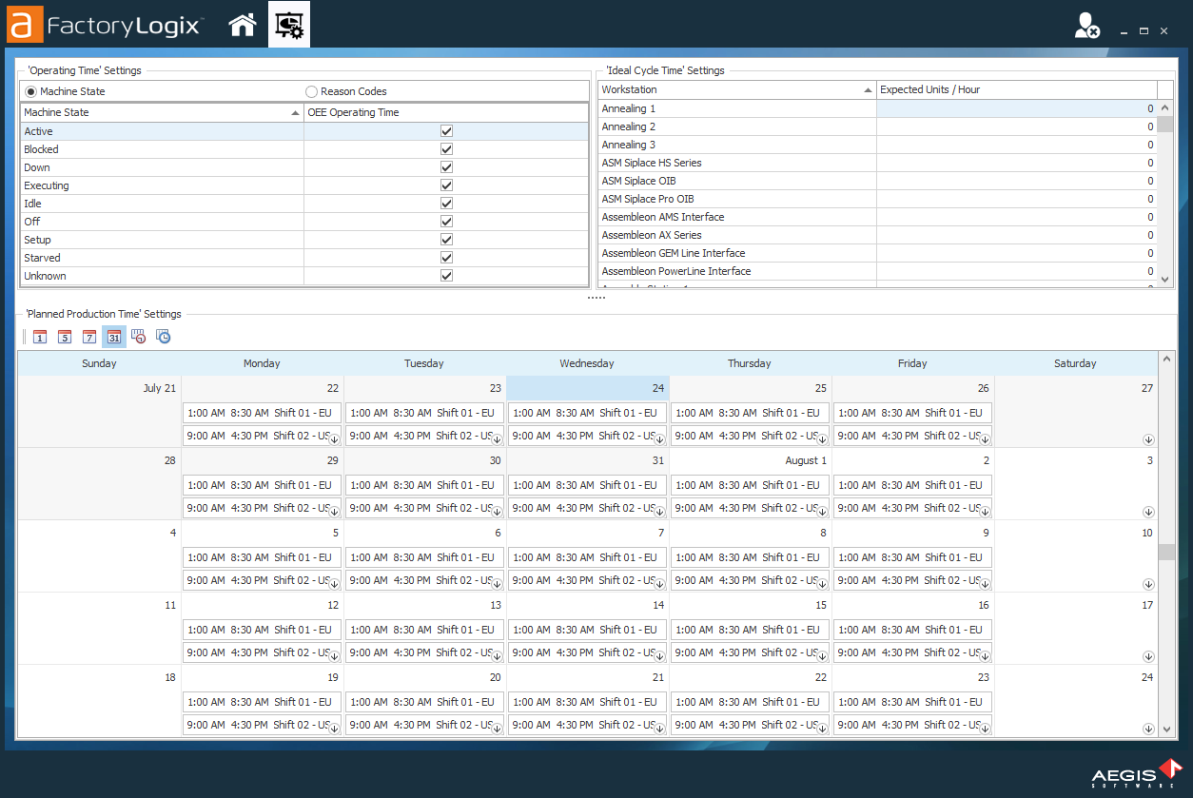This screenshot has height=798, width=1193.
Task: Uncheck OEE Operating Time for Idle
Action: (x=446, y=204)
